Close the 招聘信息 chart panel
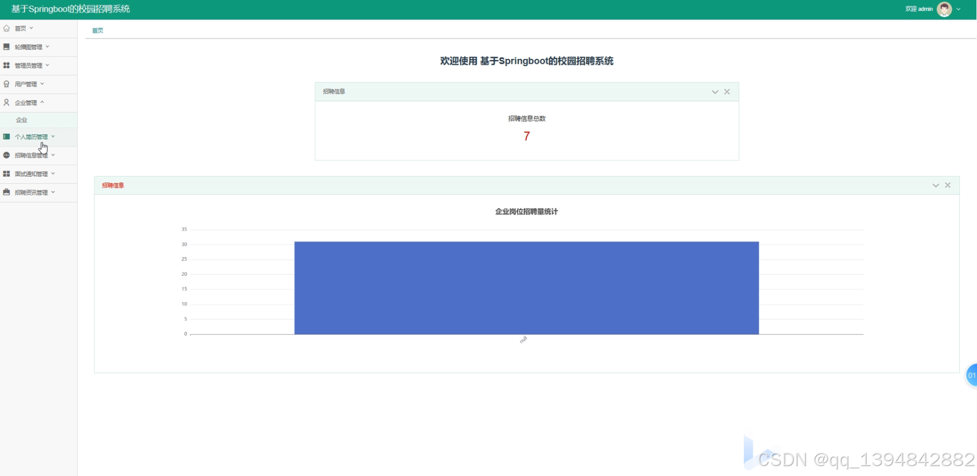The image size is (977, 476). tap(948, 185)
